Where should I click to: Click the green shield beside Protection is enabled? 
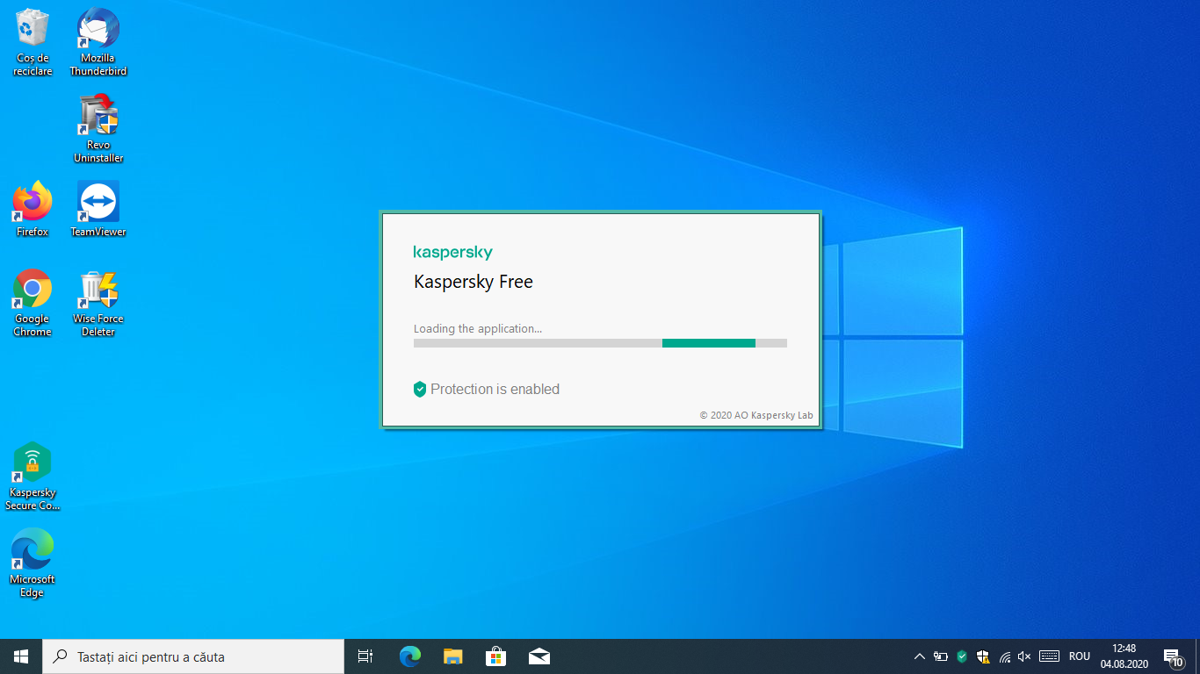(420, 390)
